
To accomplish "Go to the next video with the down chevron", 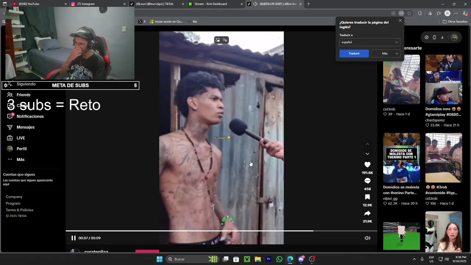I will click(x=367, y=154).
